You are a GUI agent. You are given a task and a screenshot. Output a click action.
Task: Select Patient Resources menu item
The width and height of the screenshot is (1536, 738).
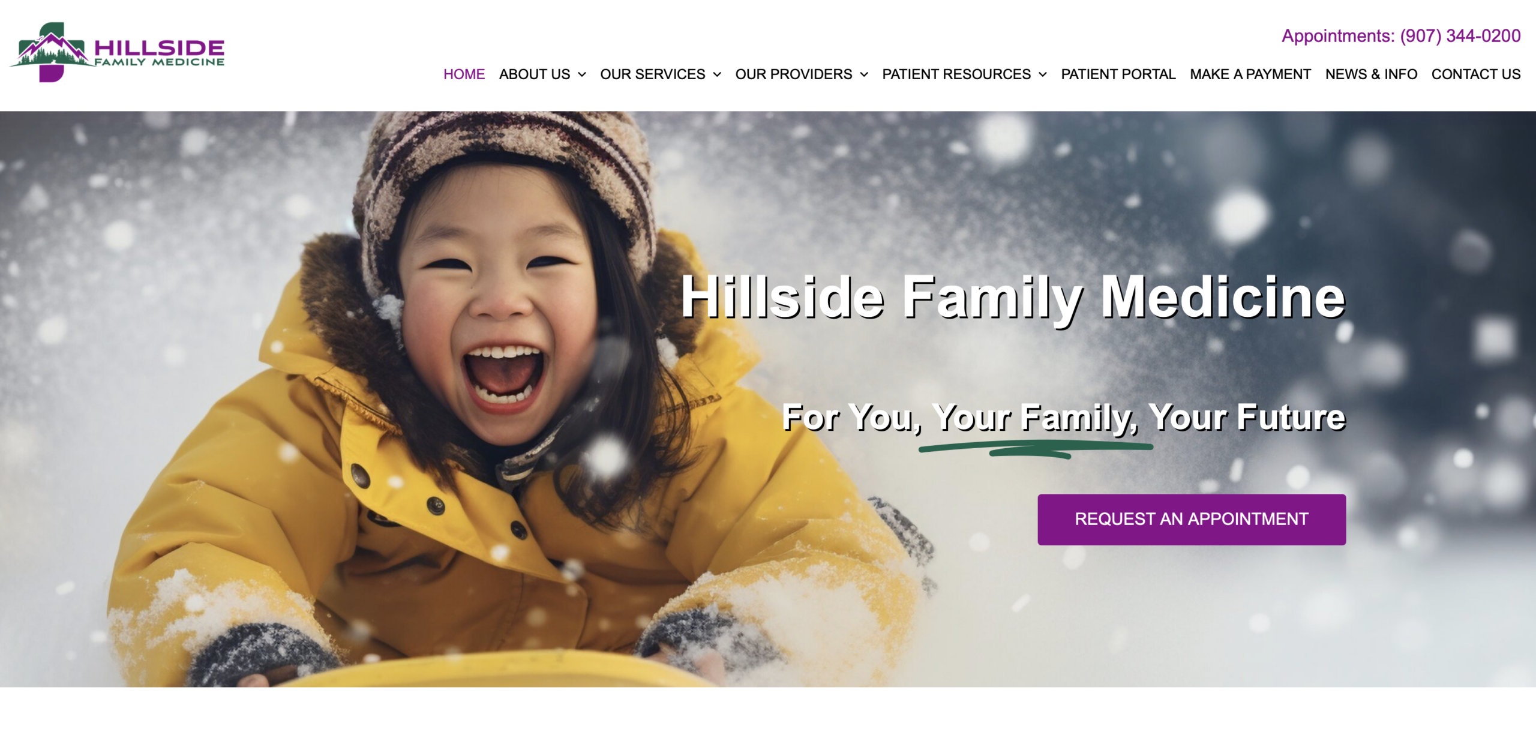(956, 74)
